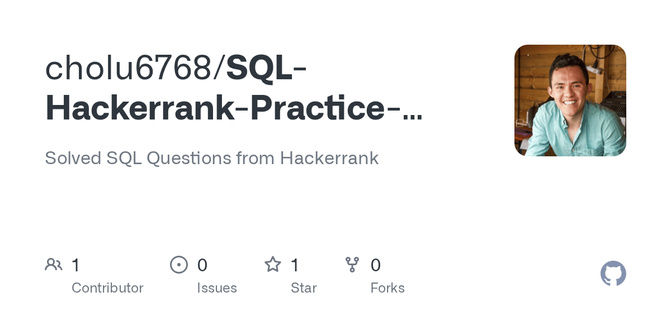This screenshot has width=671, height=335.
Task: Select the issues count number 0
Action: point(202,265)
